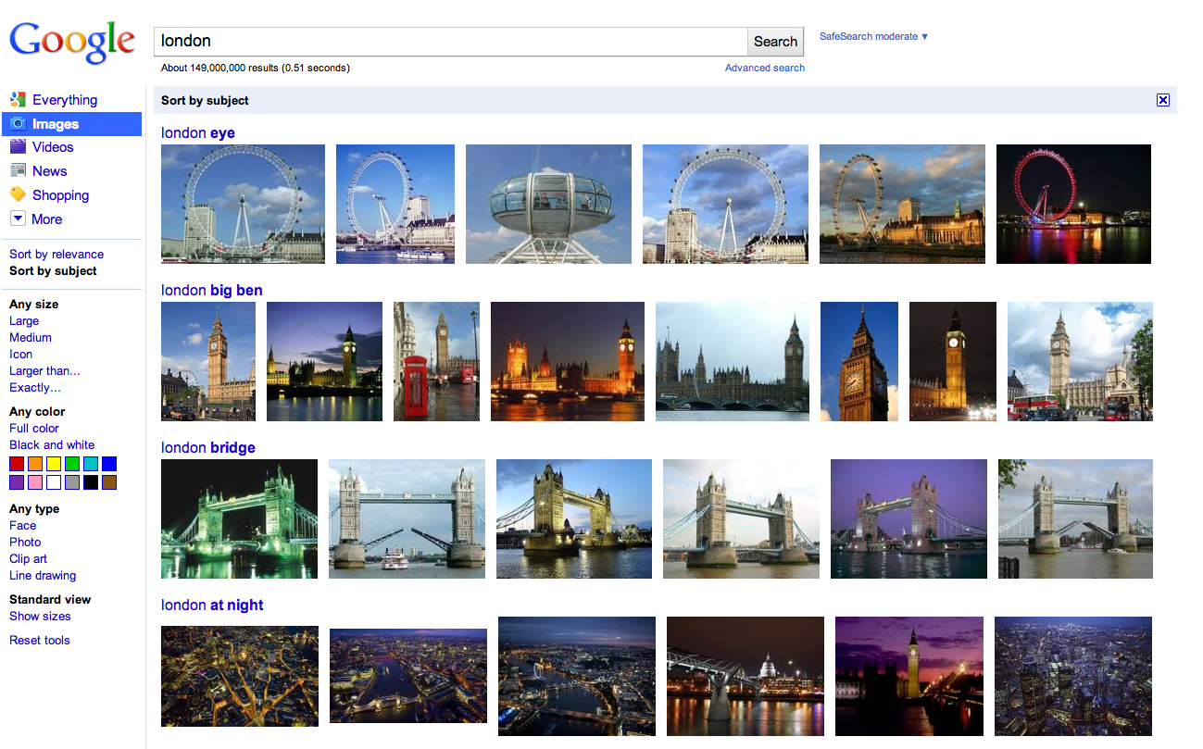This screenshot has height=749, width=1203.
Task: Click the Videos camera icon in sidebar
Action: click(x=18, y=147)
